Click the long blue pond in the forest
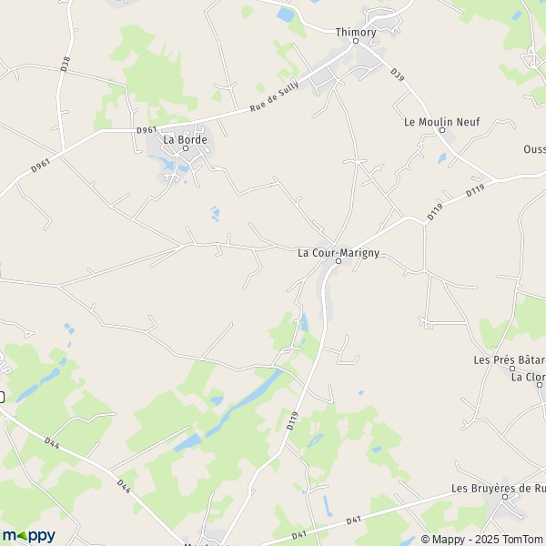Image resolution: width=546 pixels, height=546 pixels. [244, 402]
